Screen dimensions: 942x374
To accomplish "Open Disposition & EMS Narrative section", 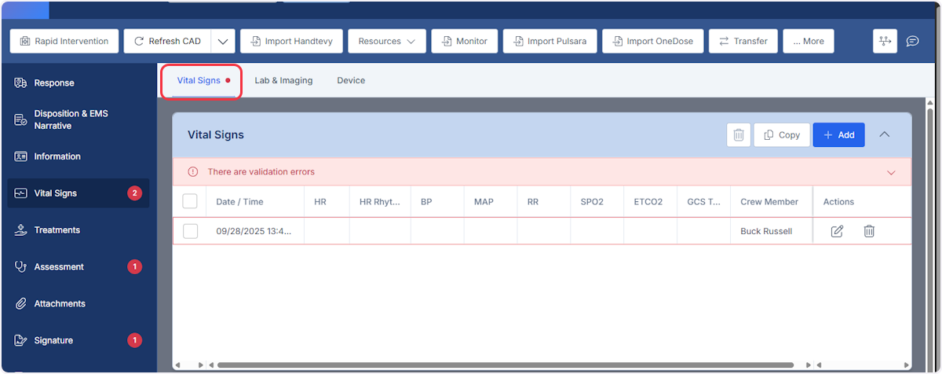I will [78, 119].
